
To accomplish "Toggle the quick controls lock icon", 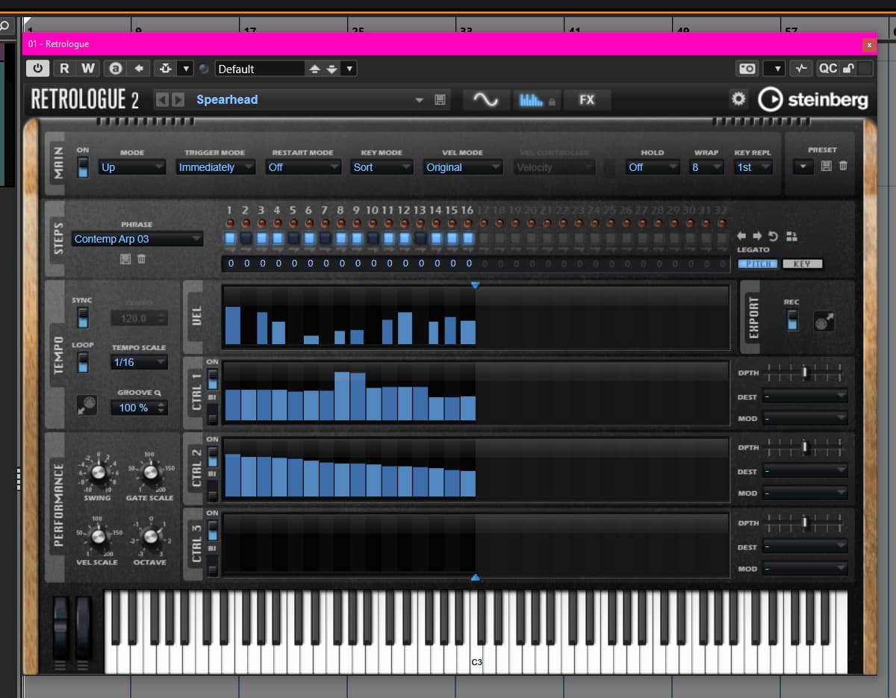I will click(x=847, y=69).
